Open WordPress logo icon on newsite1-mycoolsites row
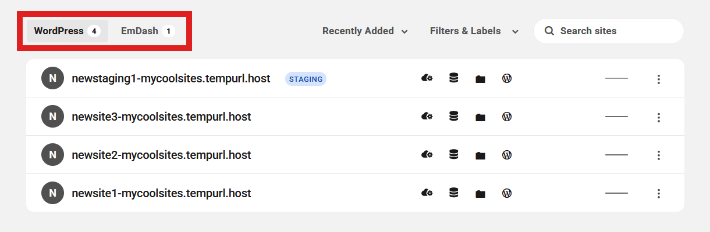Image resolution: width=710 pixels, height=232 pixels. (507, 193)
